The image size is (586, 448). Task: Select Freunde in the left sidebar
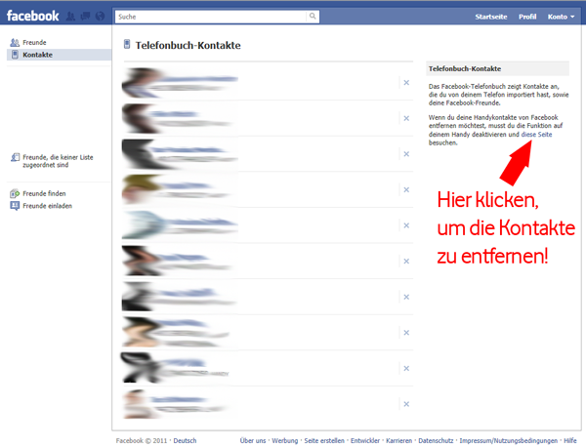[x=34, y=42]
